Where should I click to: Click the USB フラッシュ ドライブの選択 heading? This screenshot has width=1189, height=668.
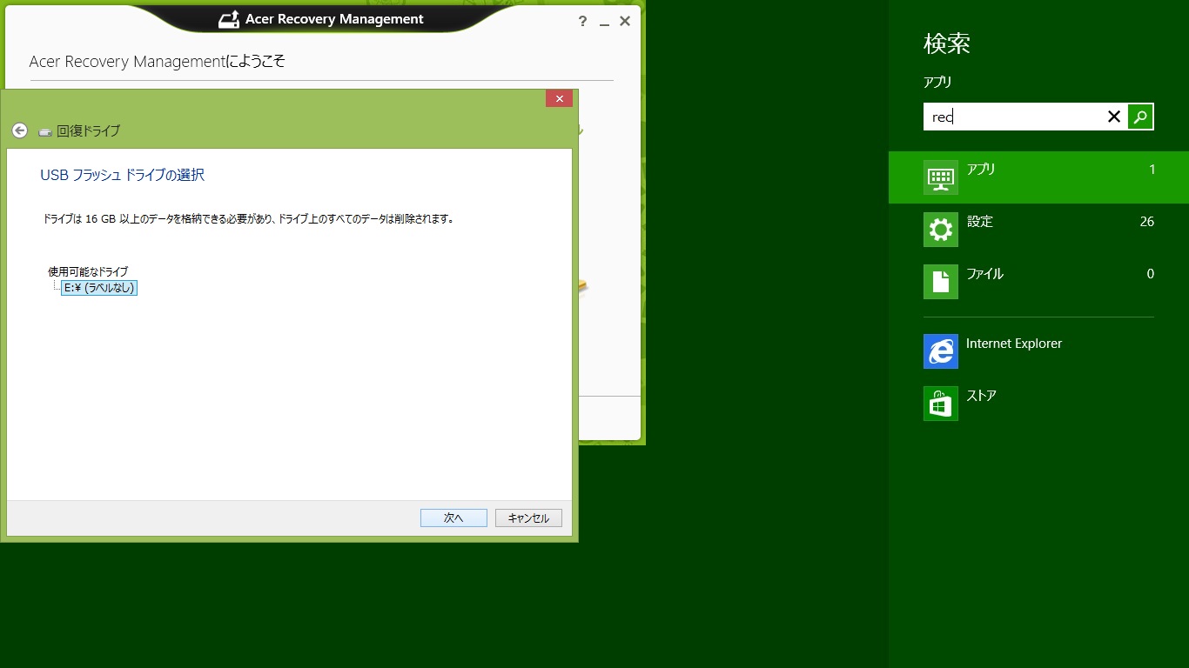[x=123, y=175]
